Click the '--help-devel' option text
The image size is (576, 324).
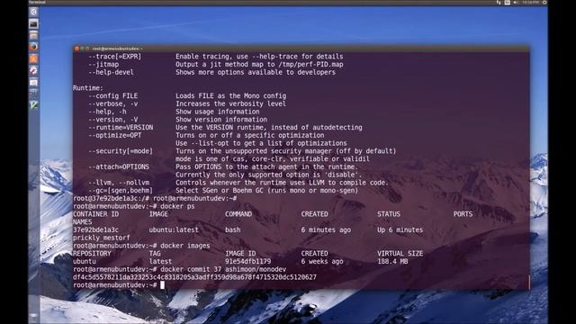(111, 72)
